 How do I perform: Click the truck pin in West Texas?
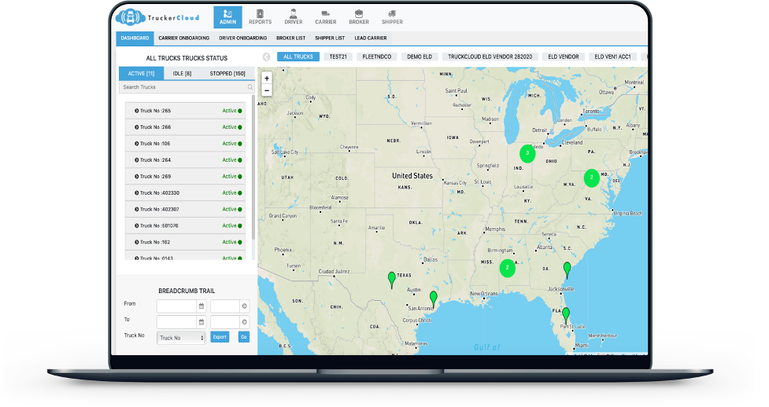click(x=391, y=280)
